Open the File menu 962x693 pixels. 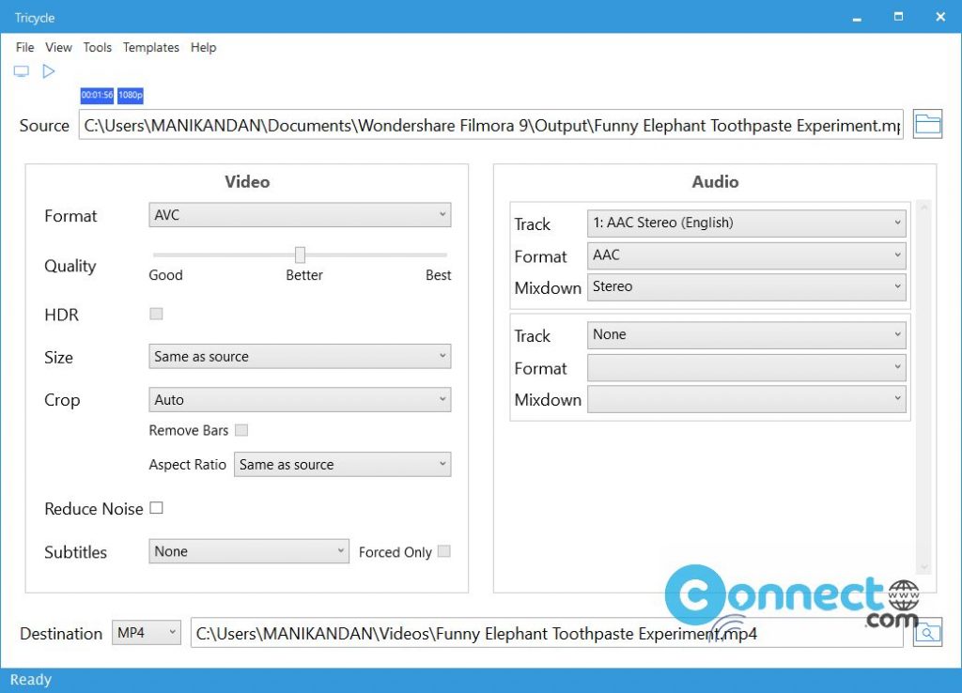pyautogui.click(x=24, y=47)
